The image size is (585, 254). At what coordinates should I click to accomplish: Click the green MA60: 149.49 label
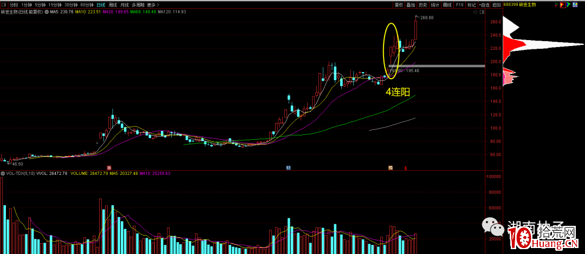[x=143, y=12]
